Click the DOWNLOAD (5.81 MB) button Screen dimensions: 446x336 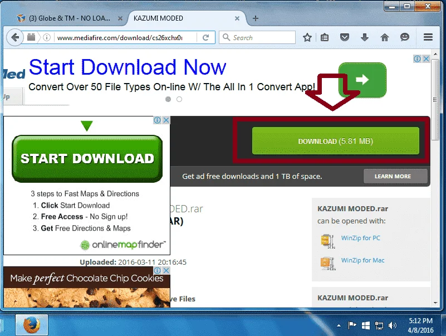tap(336, 141)
